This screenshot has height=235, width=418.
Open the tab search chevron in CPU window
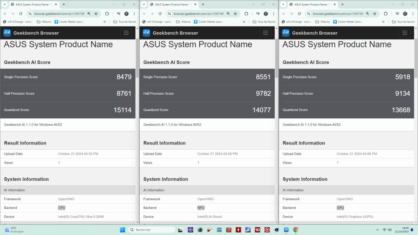click(x=4, y=4)
